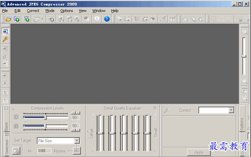Open the Correct menu in menu bar
251x157 pixels.
pos(33,11)
